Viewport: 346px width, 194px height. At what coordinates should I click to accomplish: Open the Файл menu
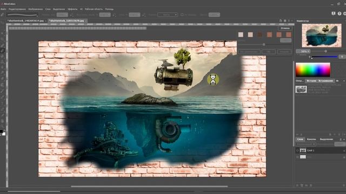tap(3, 9)
